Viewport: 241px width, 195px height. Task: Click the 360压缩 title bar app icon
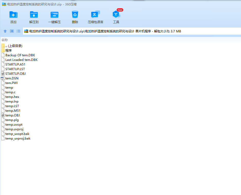[x=4, y=4]
